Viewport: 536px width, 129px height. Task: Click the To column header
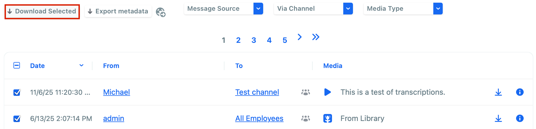pos(239,66)
